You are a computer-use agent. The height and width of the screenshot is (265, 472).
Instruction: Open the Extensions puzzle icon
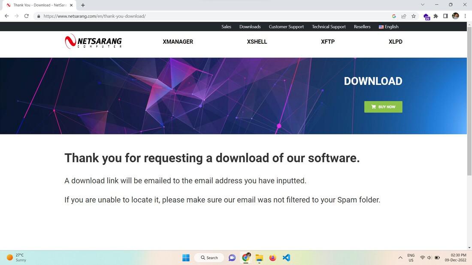(436, 16)
